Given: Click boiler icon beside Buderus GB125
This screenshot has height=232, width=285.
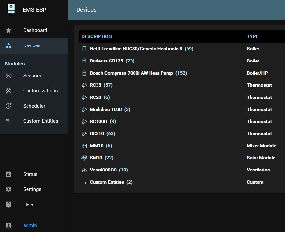Looking at the screenshot, I should point(84,61).
